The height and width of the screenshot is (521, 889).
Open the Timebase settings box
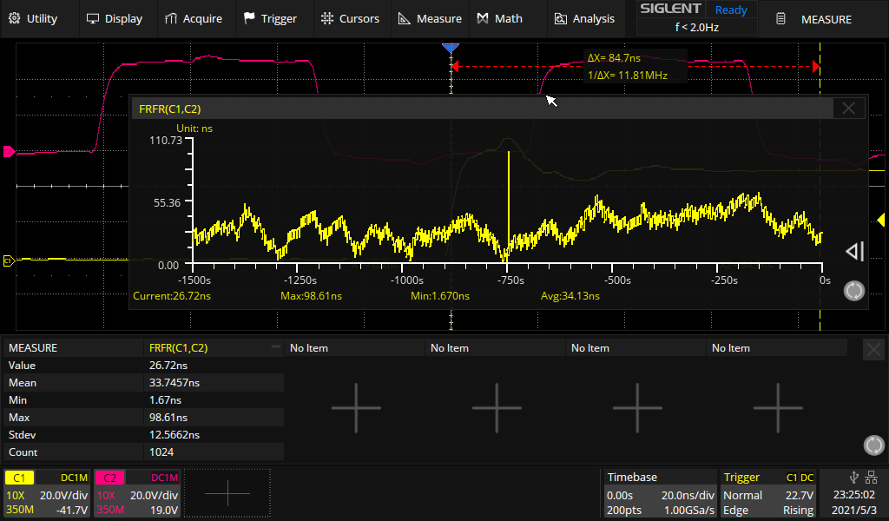660,494
